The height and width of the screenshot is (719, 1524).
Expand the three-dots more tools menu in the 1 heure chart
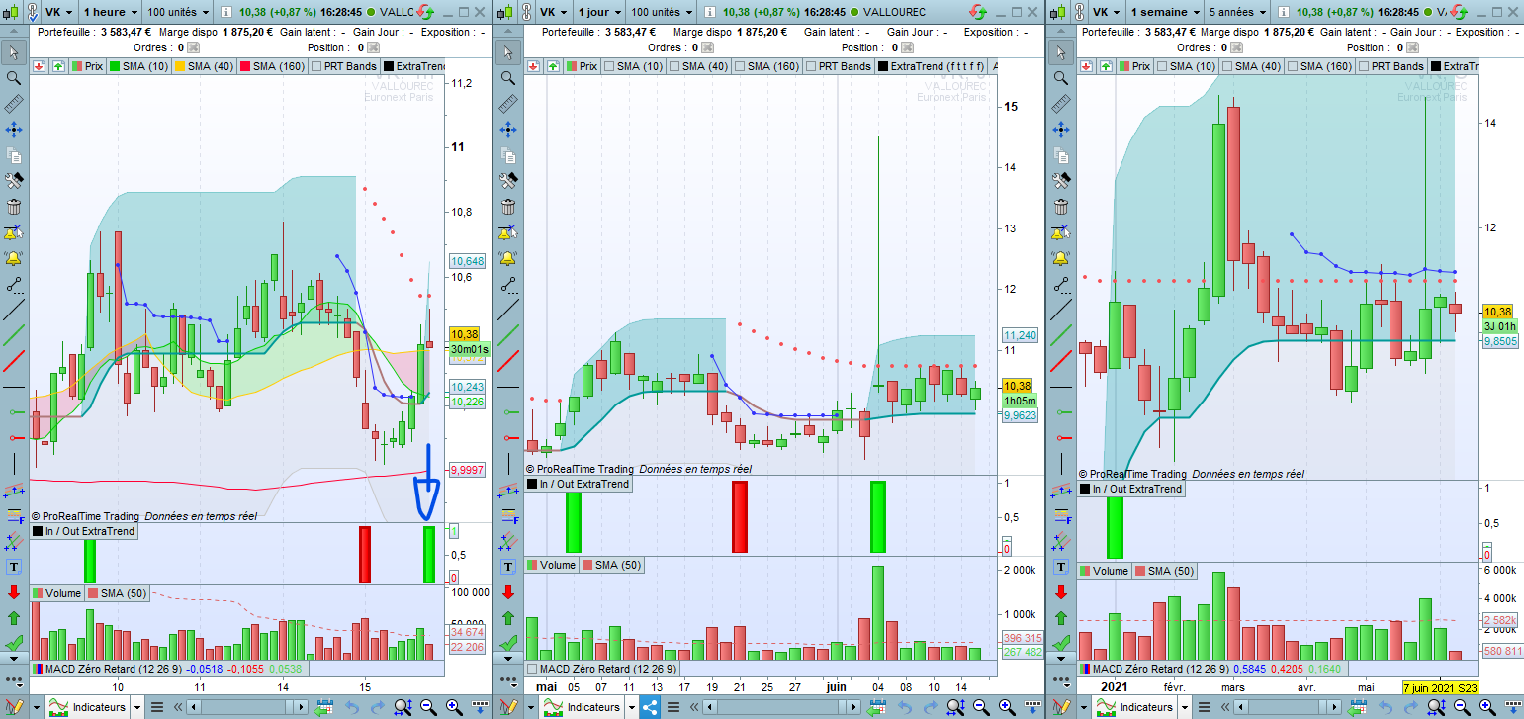[x=13, y=682]
